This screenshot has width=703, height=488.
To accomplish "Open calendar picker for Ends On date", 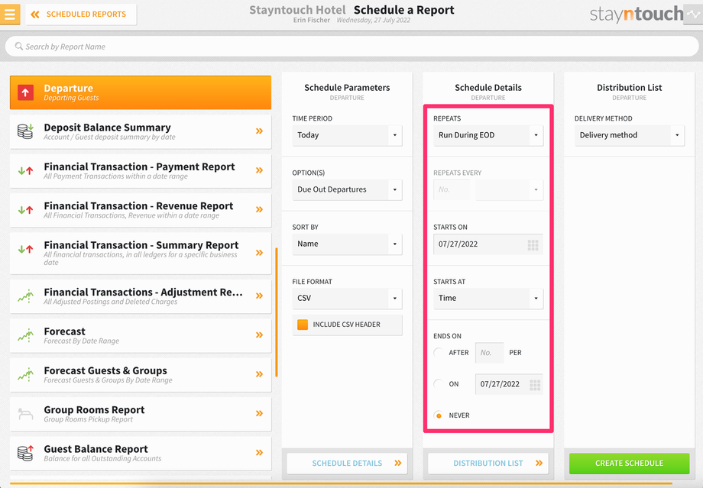I will (534, 385).
